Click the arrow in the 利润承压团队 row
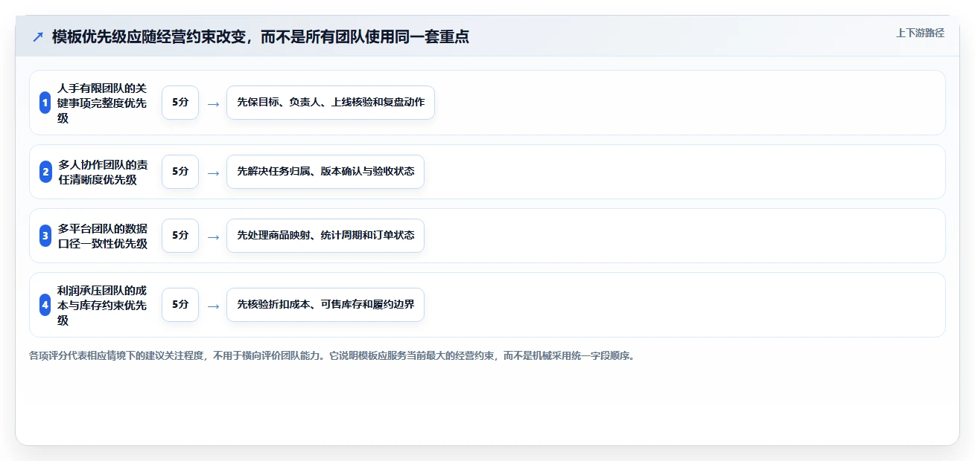The image size is (975, 461). pos(213,306)
